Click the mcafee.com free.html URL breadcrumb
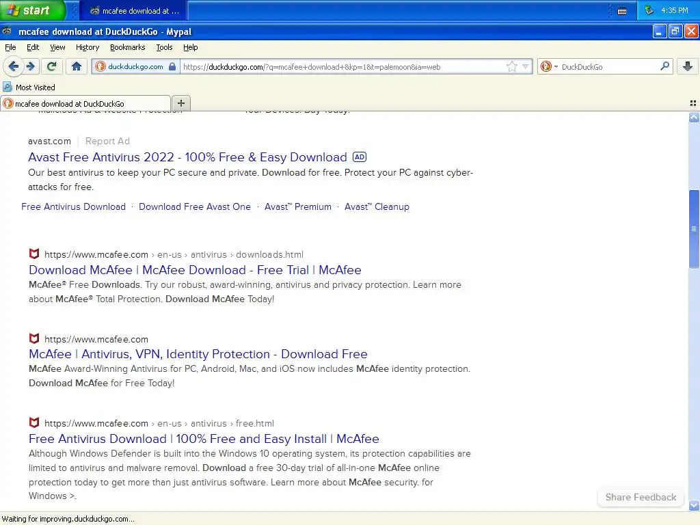700x525 pixels. click(159, 423)
